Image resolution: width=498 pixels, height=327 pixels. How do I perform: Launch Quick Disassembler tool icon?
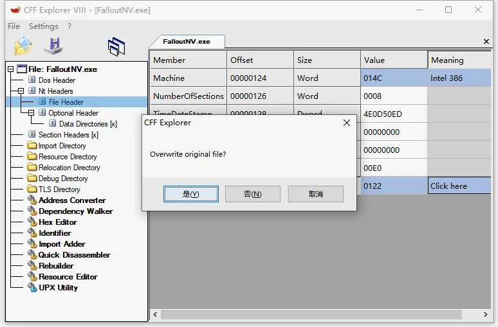click(x=32, y=254)
